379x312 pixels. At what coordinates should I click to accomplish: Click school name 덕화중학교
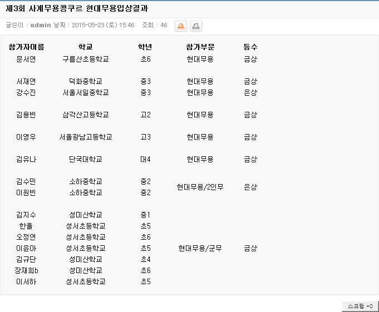pyautogui.click(x=86, y=81)
